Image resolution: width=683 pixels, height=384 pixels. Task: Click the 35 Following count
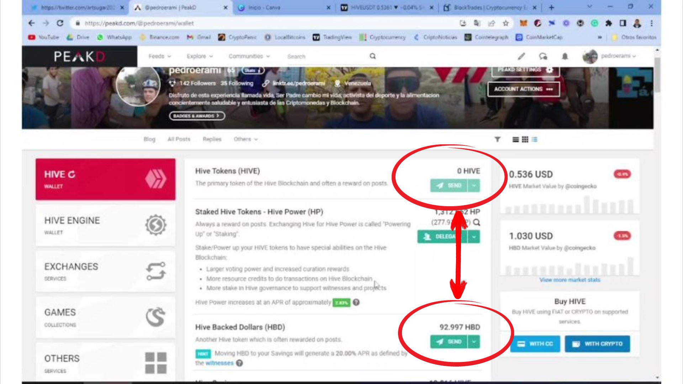point(237,83)
